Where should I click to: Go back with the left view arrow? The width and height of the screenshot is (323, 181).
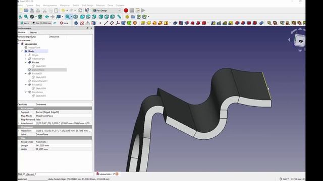tap(47, 17)
